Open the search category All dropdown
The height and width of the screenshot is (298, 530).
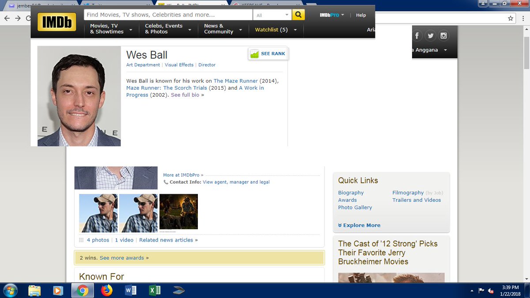[x=272, y=15]
